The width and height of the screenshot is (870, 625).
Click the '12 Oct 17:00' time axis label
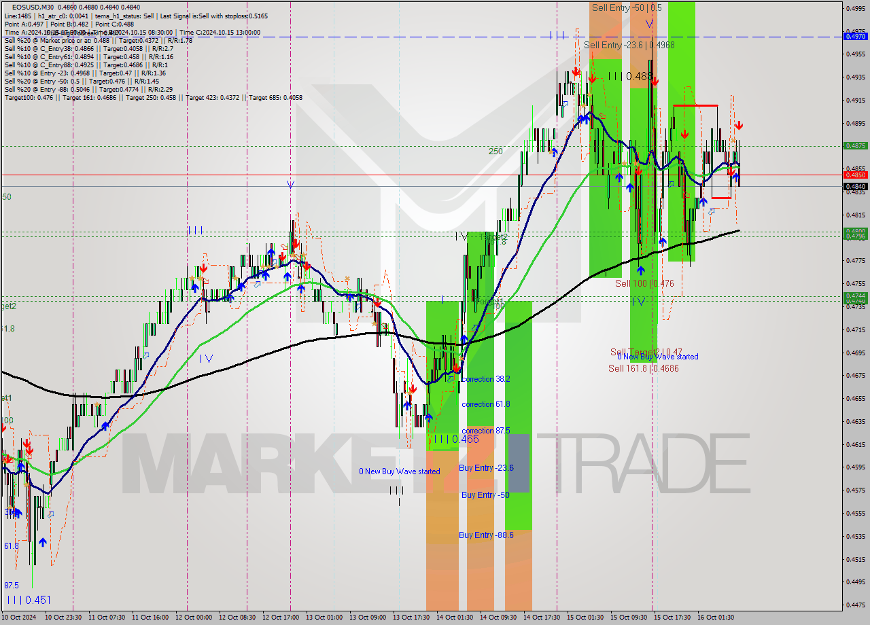point(279,618)
